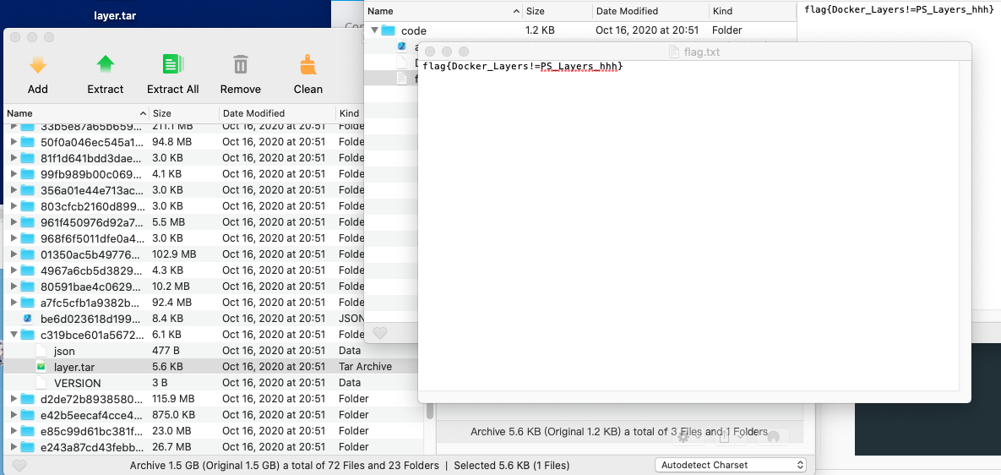The image size is (1001, 475).
Task: Click the c319bce601a5672 folder icon
Action: [27, 334]
